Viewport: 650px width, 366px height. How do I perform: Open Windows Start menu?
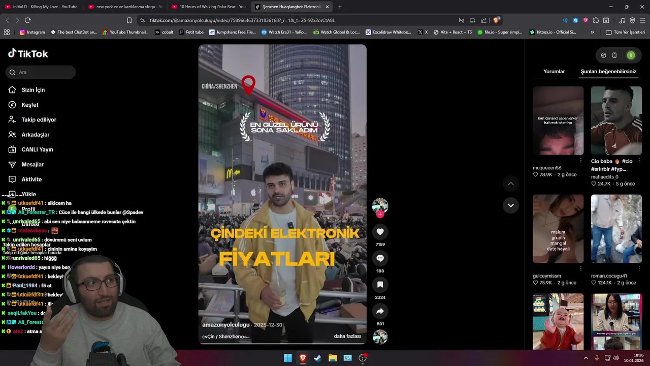[288, 358]
